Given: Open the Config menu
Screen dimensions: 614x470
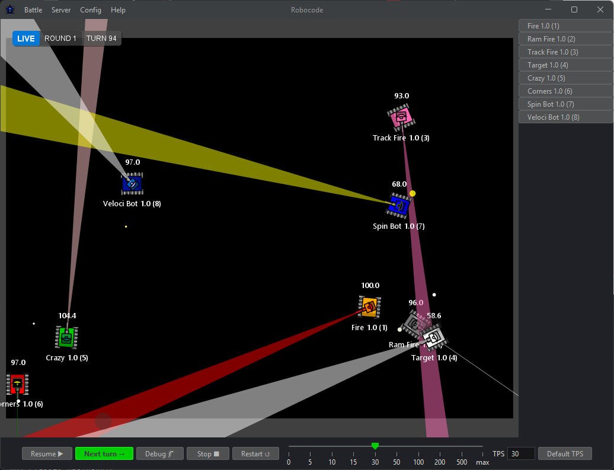Looking at the screenshot, I should pos(91,10).
